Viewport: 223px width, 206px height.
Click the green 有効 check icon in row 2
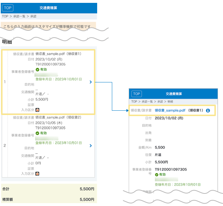click(x=38, y=133)
